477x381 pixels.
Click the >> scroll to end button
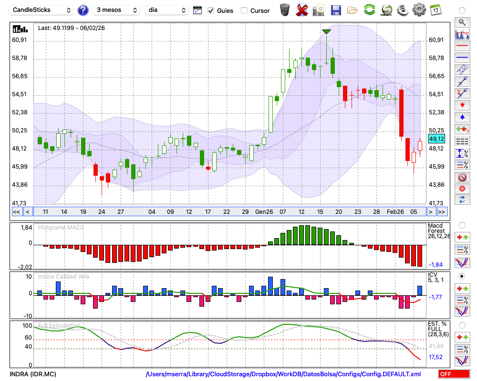442,212
